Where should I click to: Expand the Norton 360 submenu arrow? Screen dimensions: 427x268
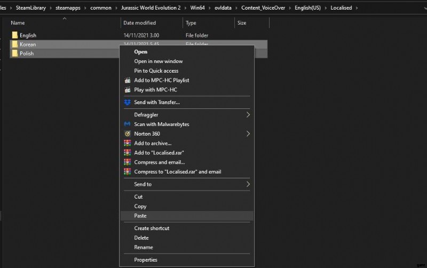click(248, 134)
